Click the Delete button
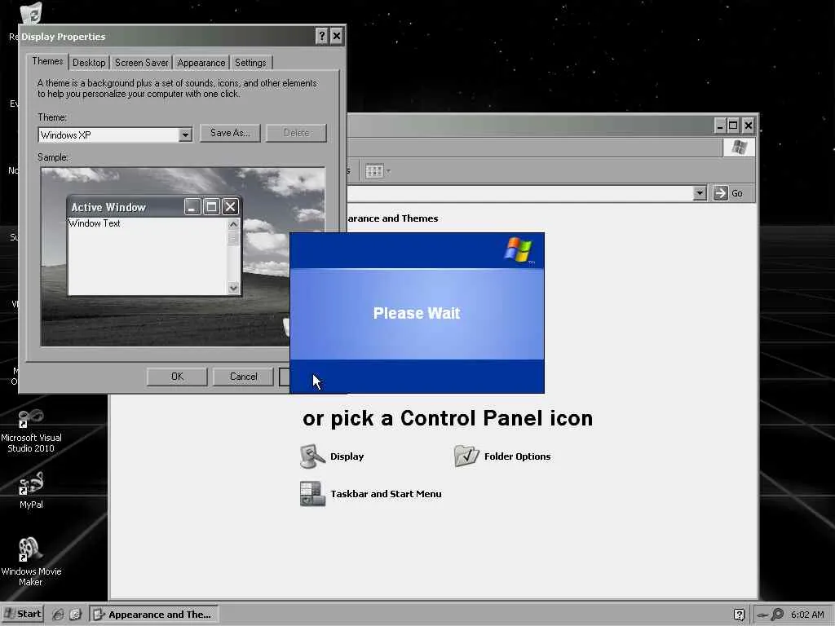This screenshot has height=626, width=835. pos(296,133)
